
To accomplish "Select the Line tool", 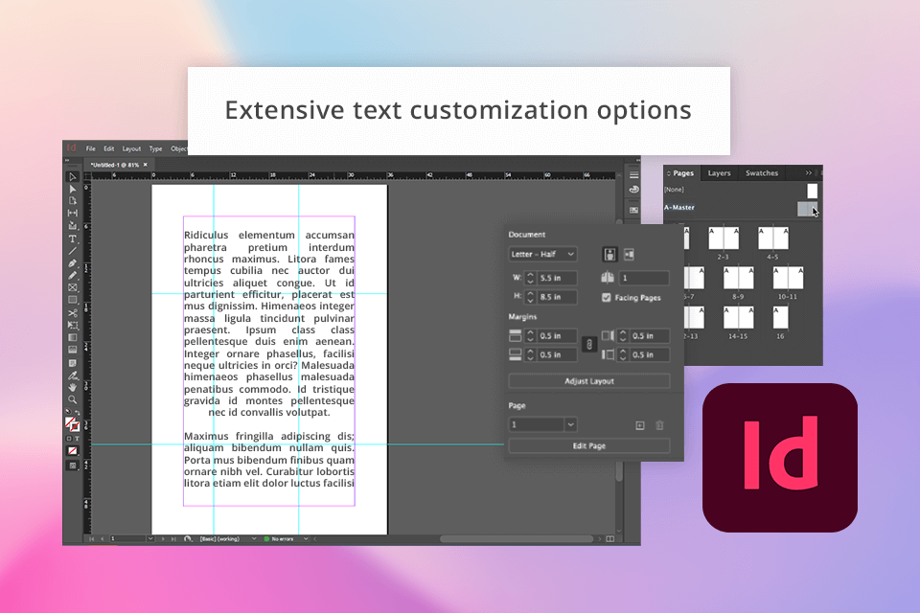I will pyautogui.click(x=72, y=251).
